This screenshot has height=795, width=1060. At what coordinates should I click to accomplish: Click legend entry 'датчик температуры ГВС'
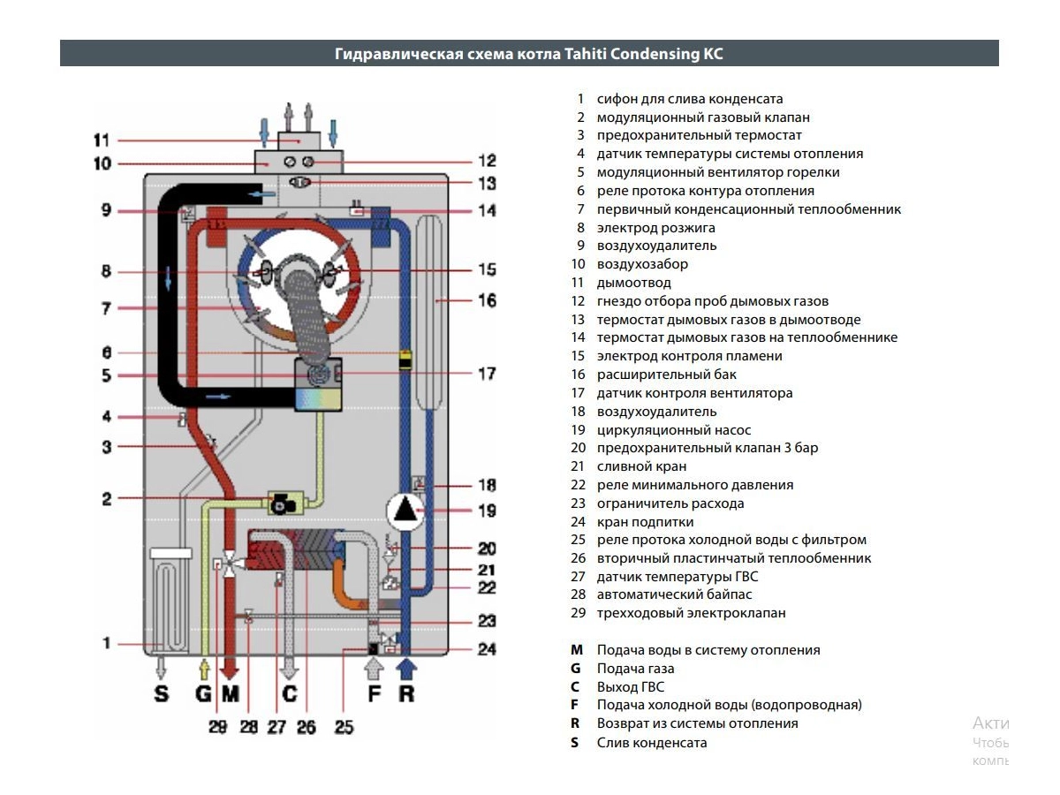click(678, 577)
